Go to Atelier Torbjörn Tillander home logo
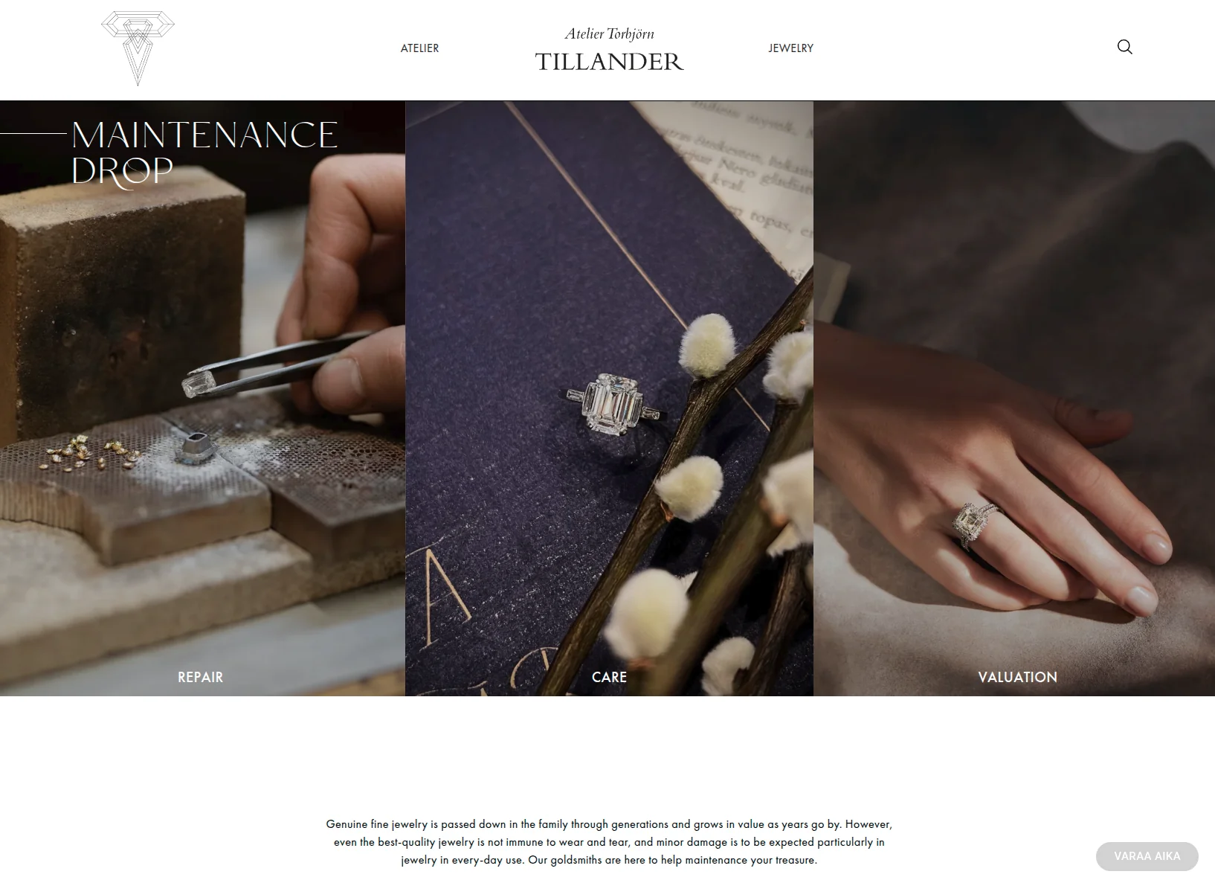Screen dimensions: 1215x880 click(609, 50)
